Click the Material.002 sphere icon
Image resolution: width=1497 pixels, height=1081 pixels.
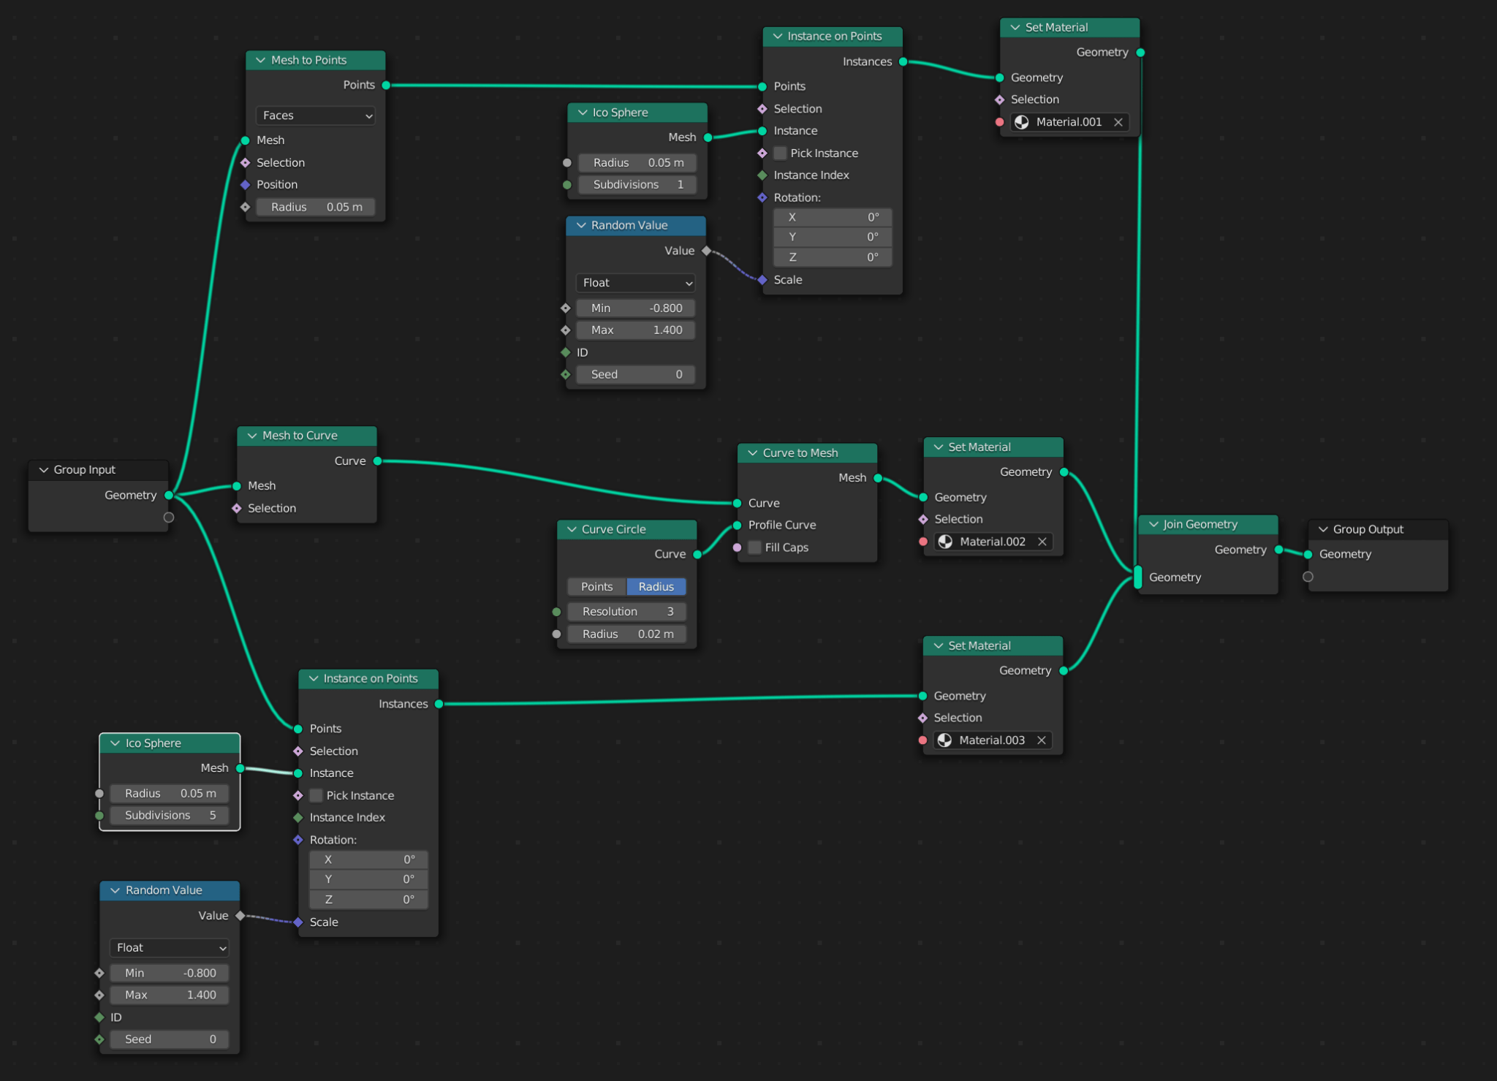[945, 542]
